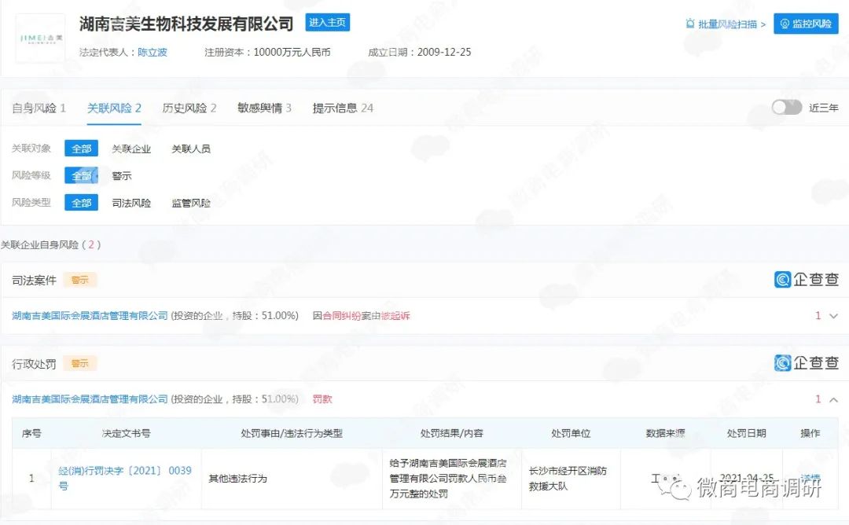Image resolution: width=849 pixels, height=525 pixels.
Task: Select 全部 in the 关联对象 filter row
Action: point(81,149)
